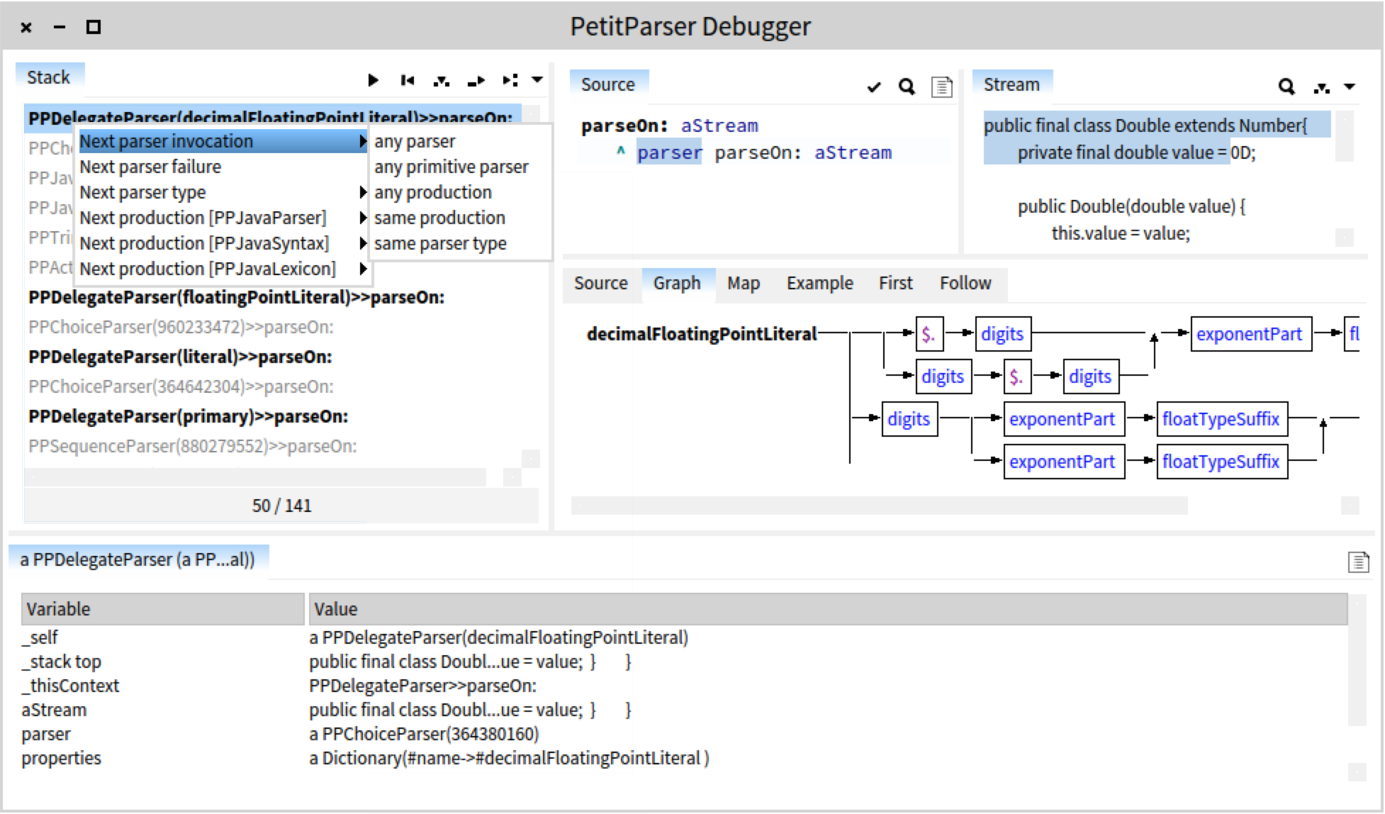Open the Stack toolbar dropdown arrow

[537, 80]
